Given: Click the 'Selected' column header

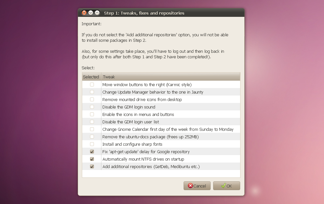Looking at the screenshot, I should (91, 77).
